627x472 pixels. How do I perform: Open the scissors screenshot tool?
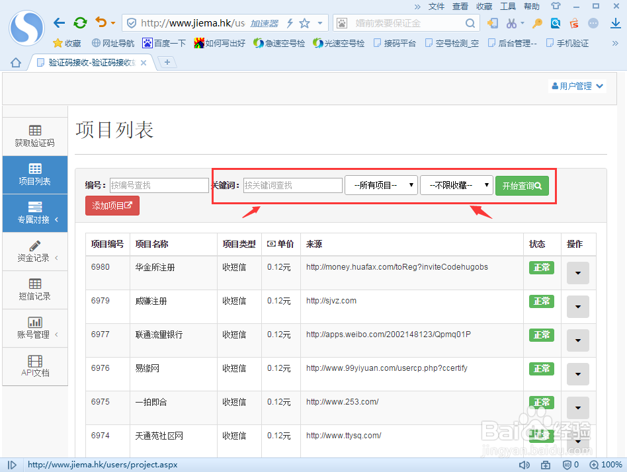pyautogui.click(x=511, y=23)
